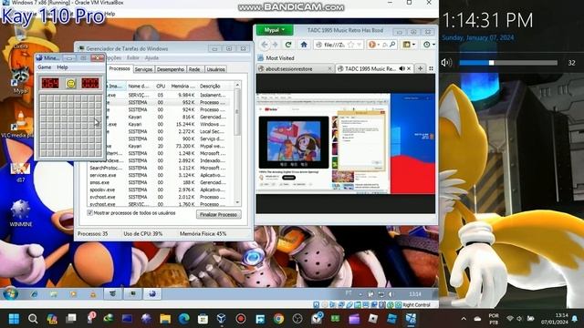Viewport: 584px width, 328px height.
Task: Switch to the Rede tab
Action: (194, 69)
